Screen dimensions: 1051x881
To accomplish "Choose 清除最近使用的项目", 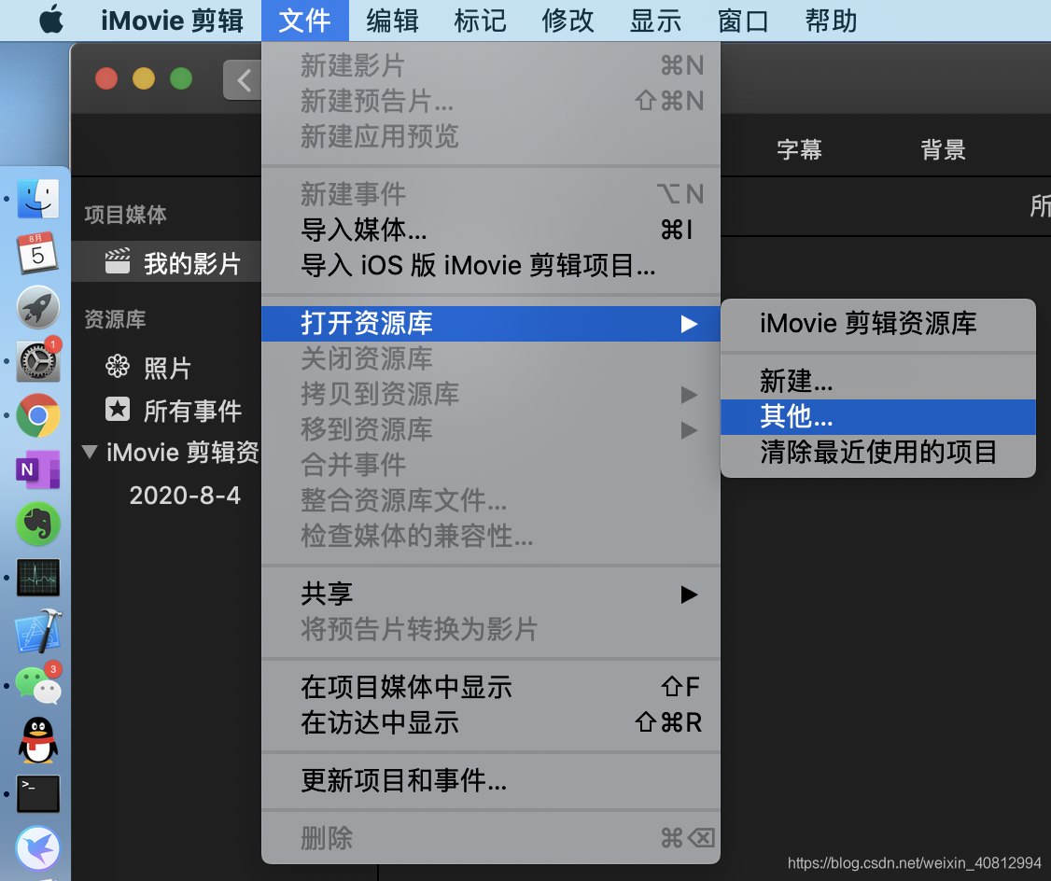I will click(x=878, y=453).
